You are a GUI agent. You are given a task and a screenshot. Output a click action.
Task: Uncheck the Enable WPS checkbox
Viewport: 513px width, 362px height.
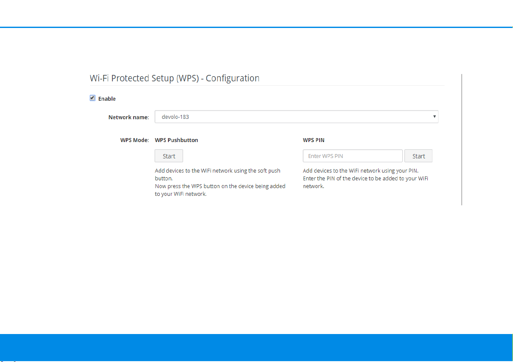click(x=93, y=98)
